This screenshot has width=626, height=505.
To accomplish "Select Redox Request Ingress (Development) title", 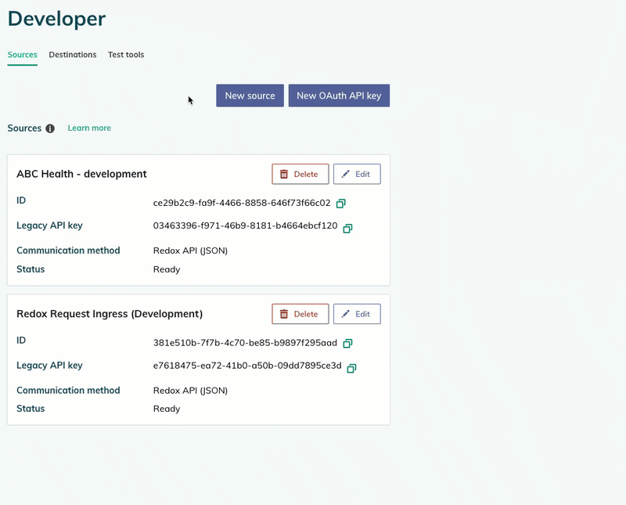I will coord(110,314).
